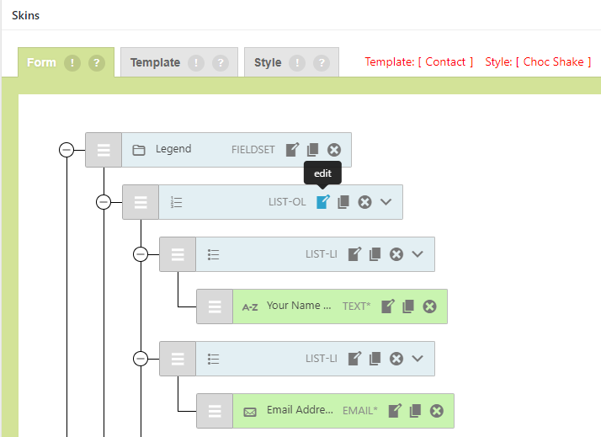Image resolution: width=601 pixels, height=437 pixels.
Task: Click the Choc Shake style link
Action: coord(553,62)
